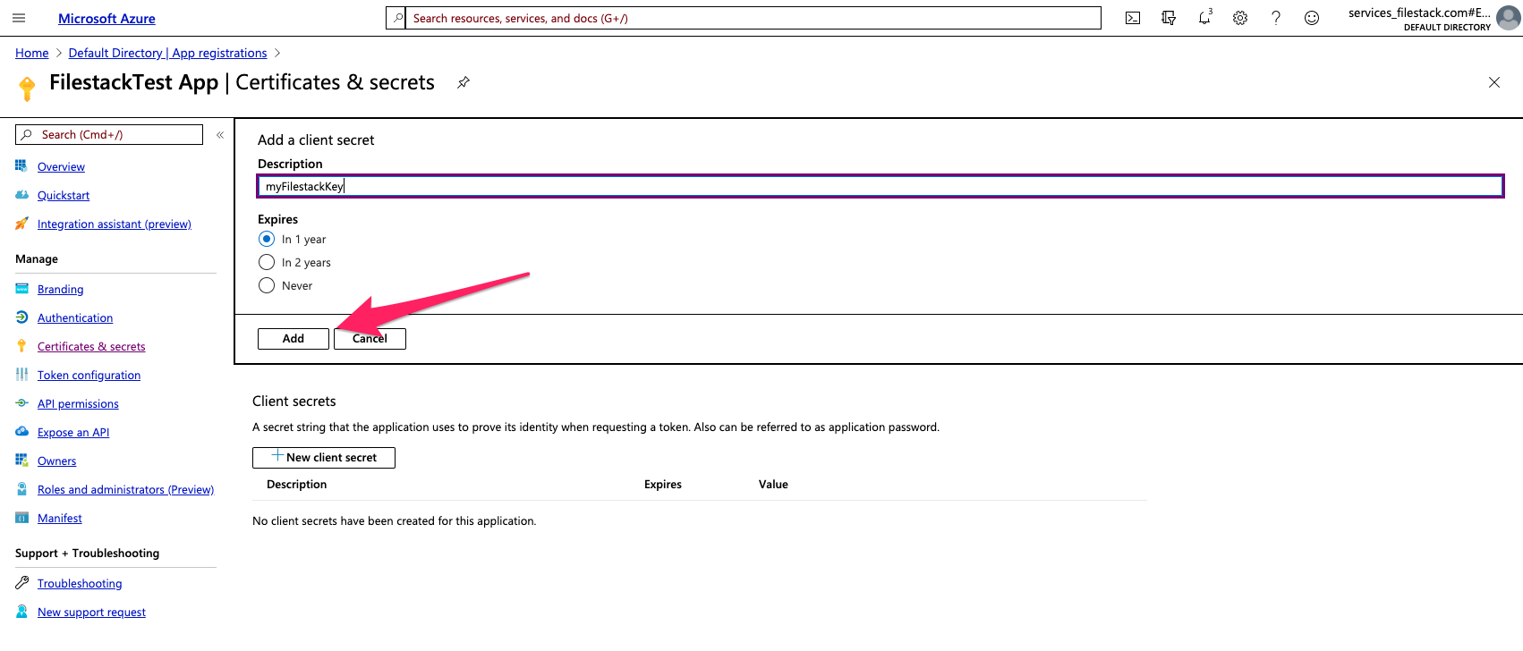Open the Certificates & secrets menu link
This screenshot has height=651, width=1523.
pos(91,347)
